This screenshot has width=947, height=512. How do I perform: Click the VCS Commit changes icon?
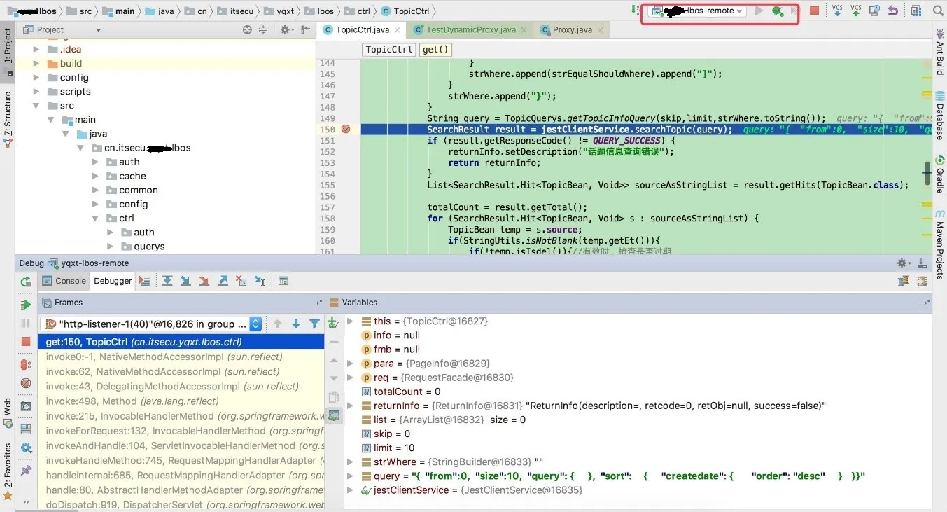click(855, 11)
